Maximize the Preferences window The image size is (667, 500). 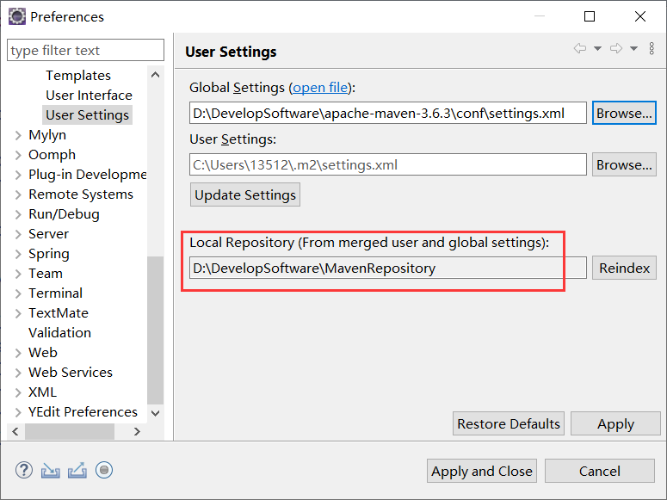(590, 16)
